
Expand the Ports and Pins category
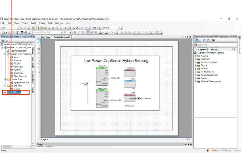[196, 72]
